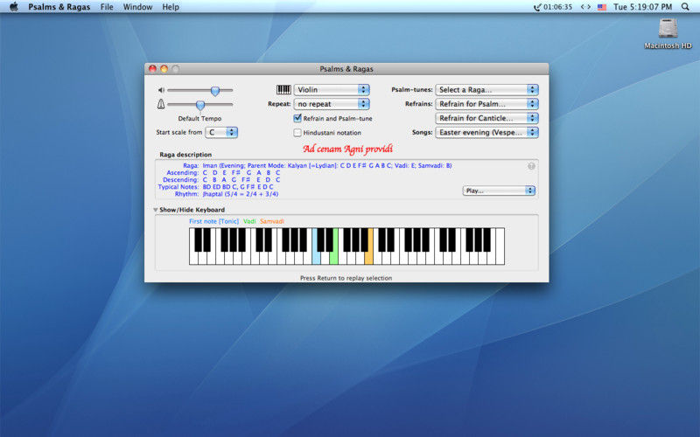Open the Start scale from C dropdown
This screenshot has width=700, height=437.
221,133
